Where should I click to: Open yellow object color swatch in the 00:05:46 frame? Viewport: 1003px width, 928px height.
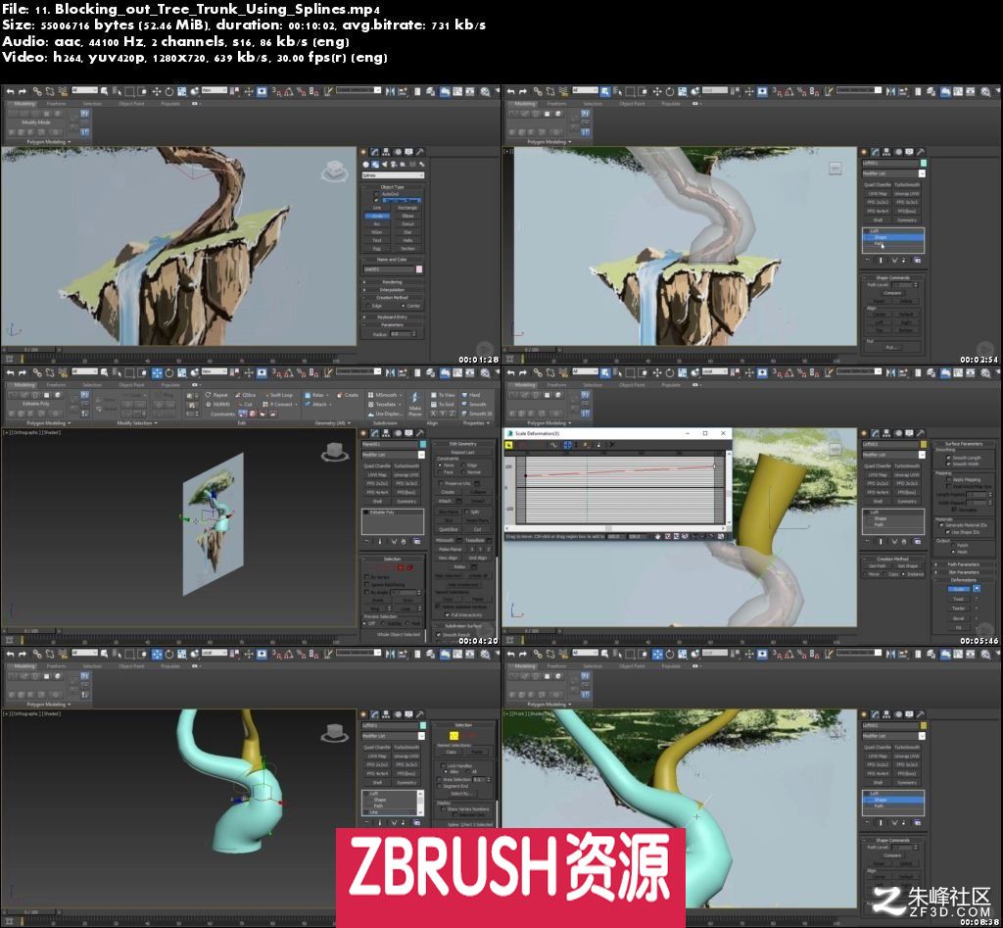coord(923,444)
